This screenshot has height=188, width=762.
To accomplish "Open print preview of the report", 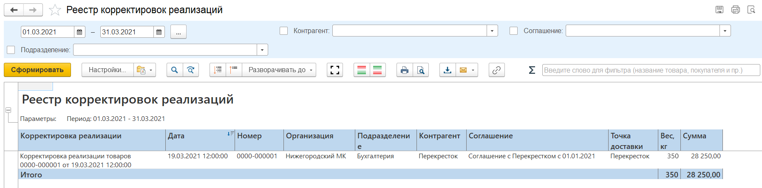I will pos(421,70).
